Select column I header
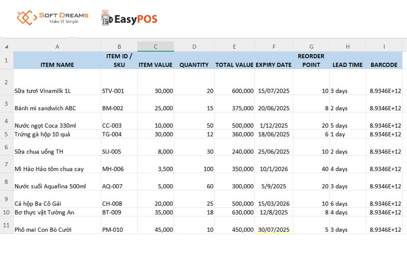This screenshot has width=407, height=271. click(x=383, y=47)
